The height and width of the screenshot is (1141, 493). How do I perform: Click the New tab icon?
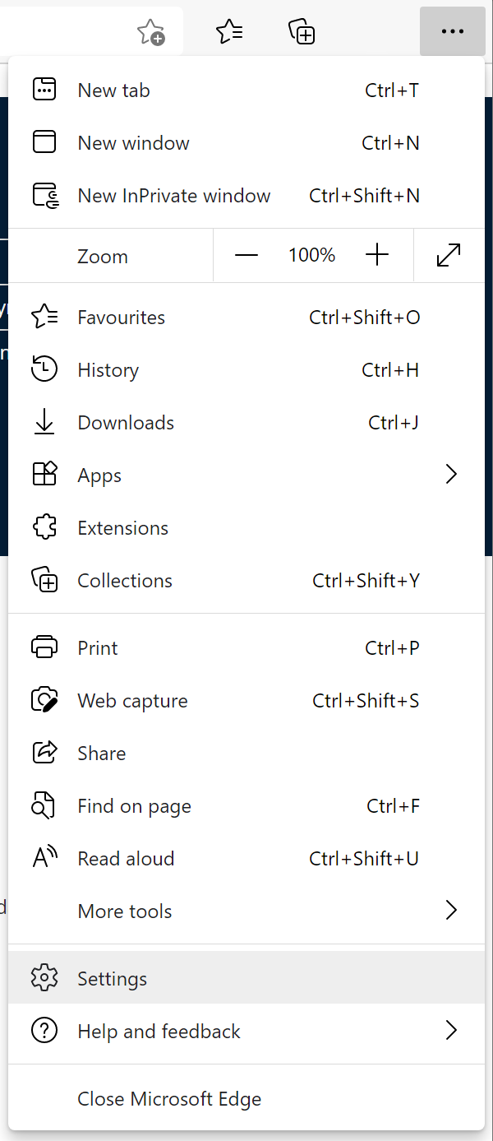pyautogui.click(x=44, y=90)
